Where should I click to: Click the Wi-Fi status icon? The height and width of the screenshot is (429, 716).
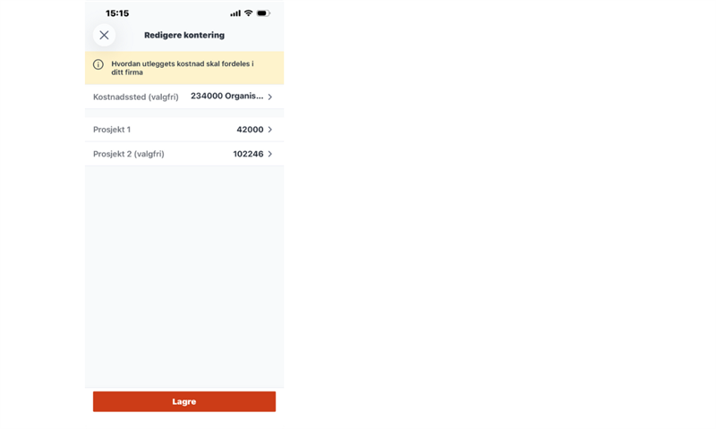tap(249, 13)
